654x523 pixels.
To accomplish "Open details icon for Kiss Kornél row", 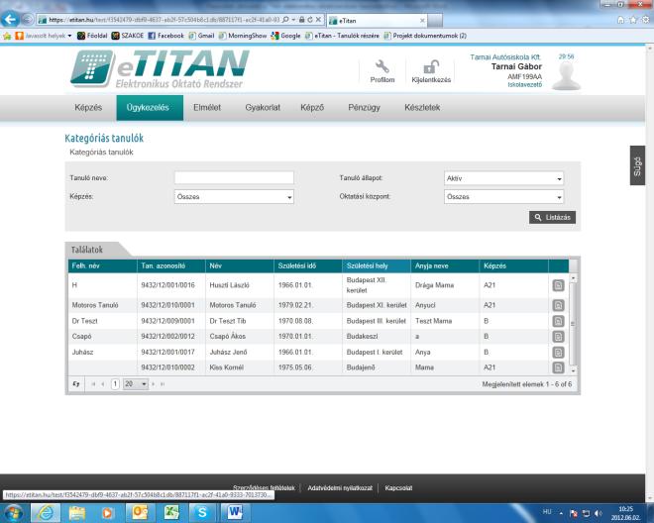I will click(558, 367).
